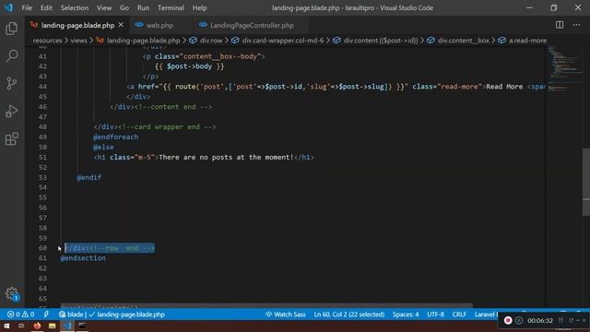Open the View menu
This screenshot has height=332, width=590.
[104, 7]
